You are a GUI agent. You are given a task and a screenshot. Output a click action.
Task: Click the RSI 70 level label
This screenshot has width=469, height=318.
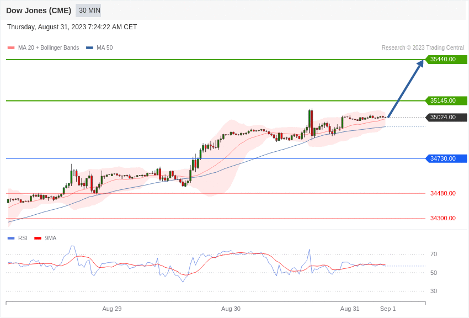(x=434, y=255)
